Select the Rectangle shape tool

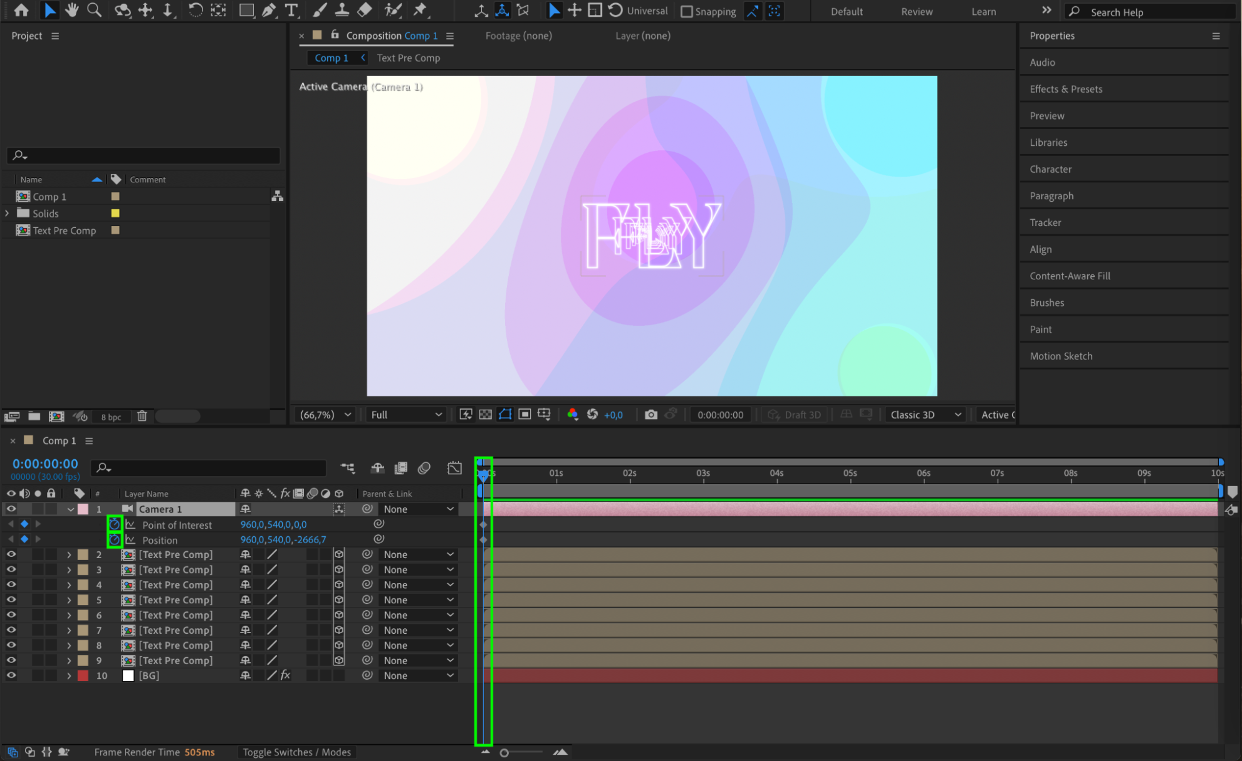tap(247, 11)
